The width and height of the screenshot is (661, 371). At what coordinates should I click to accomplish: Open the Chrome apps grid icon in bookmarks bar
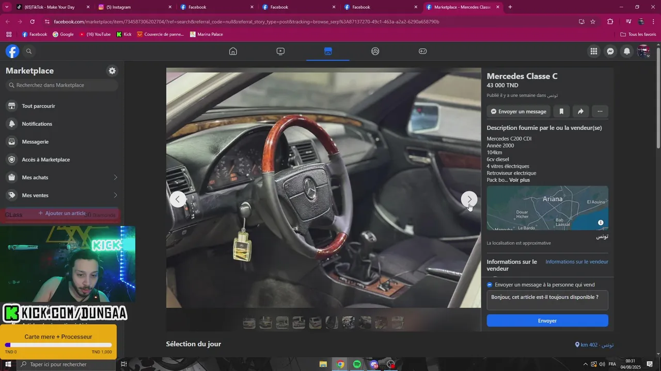pos(9,35)
